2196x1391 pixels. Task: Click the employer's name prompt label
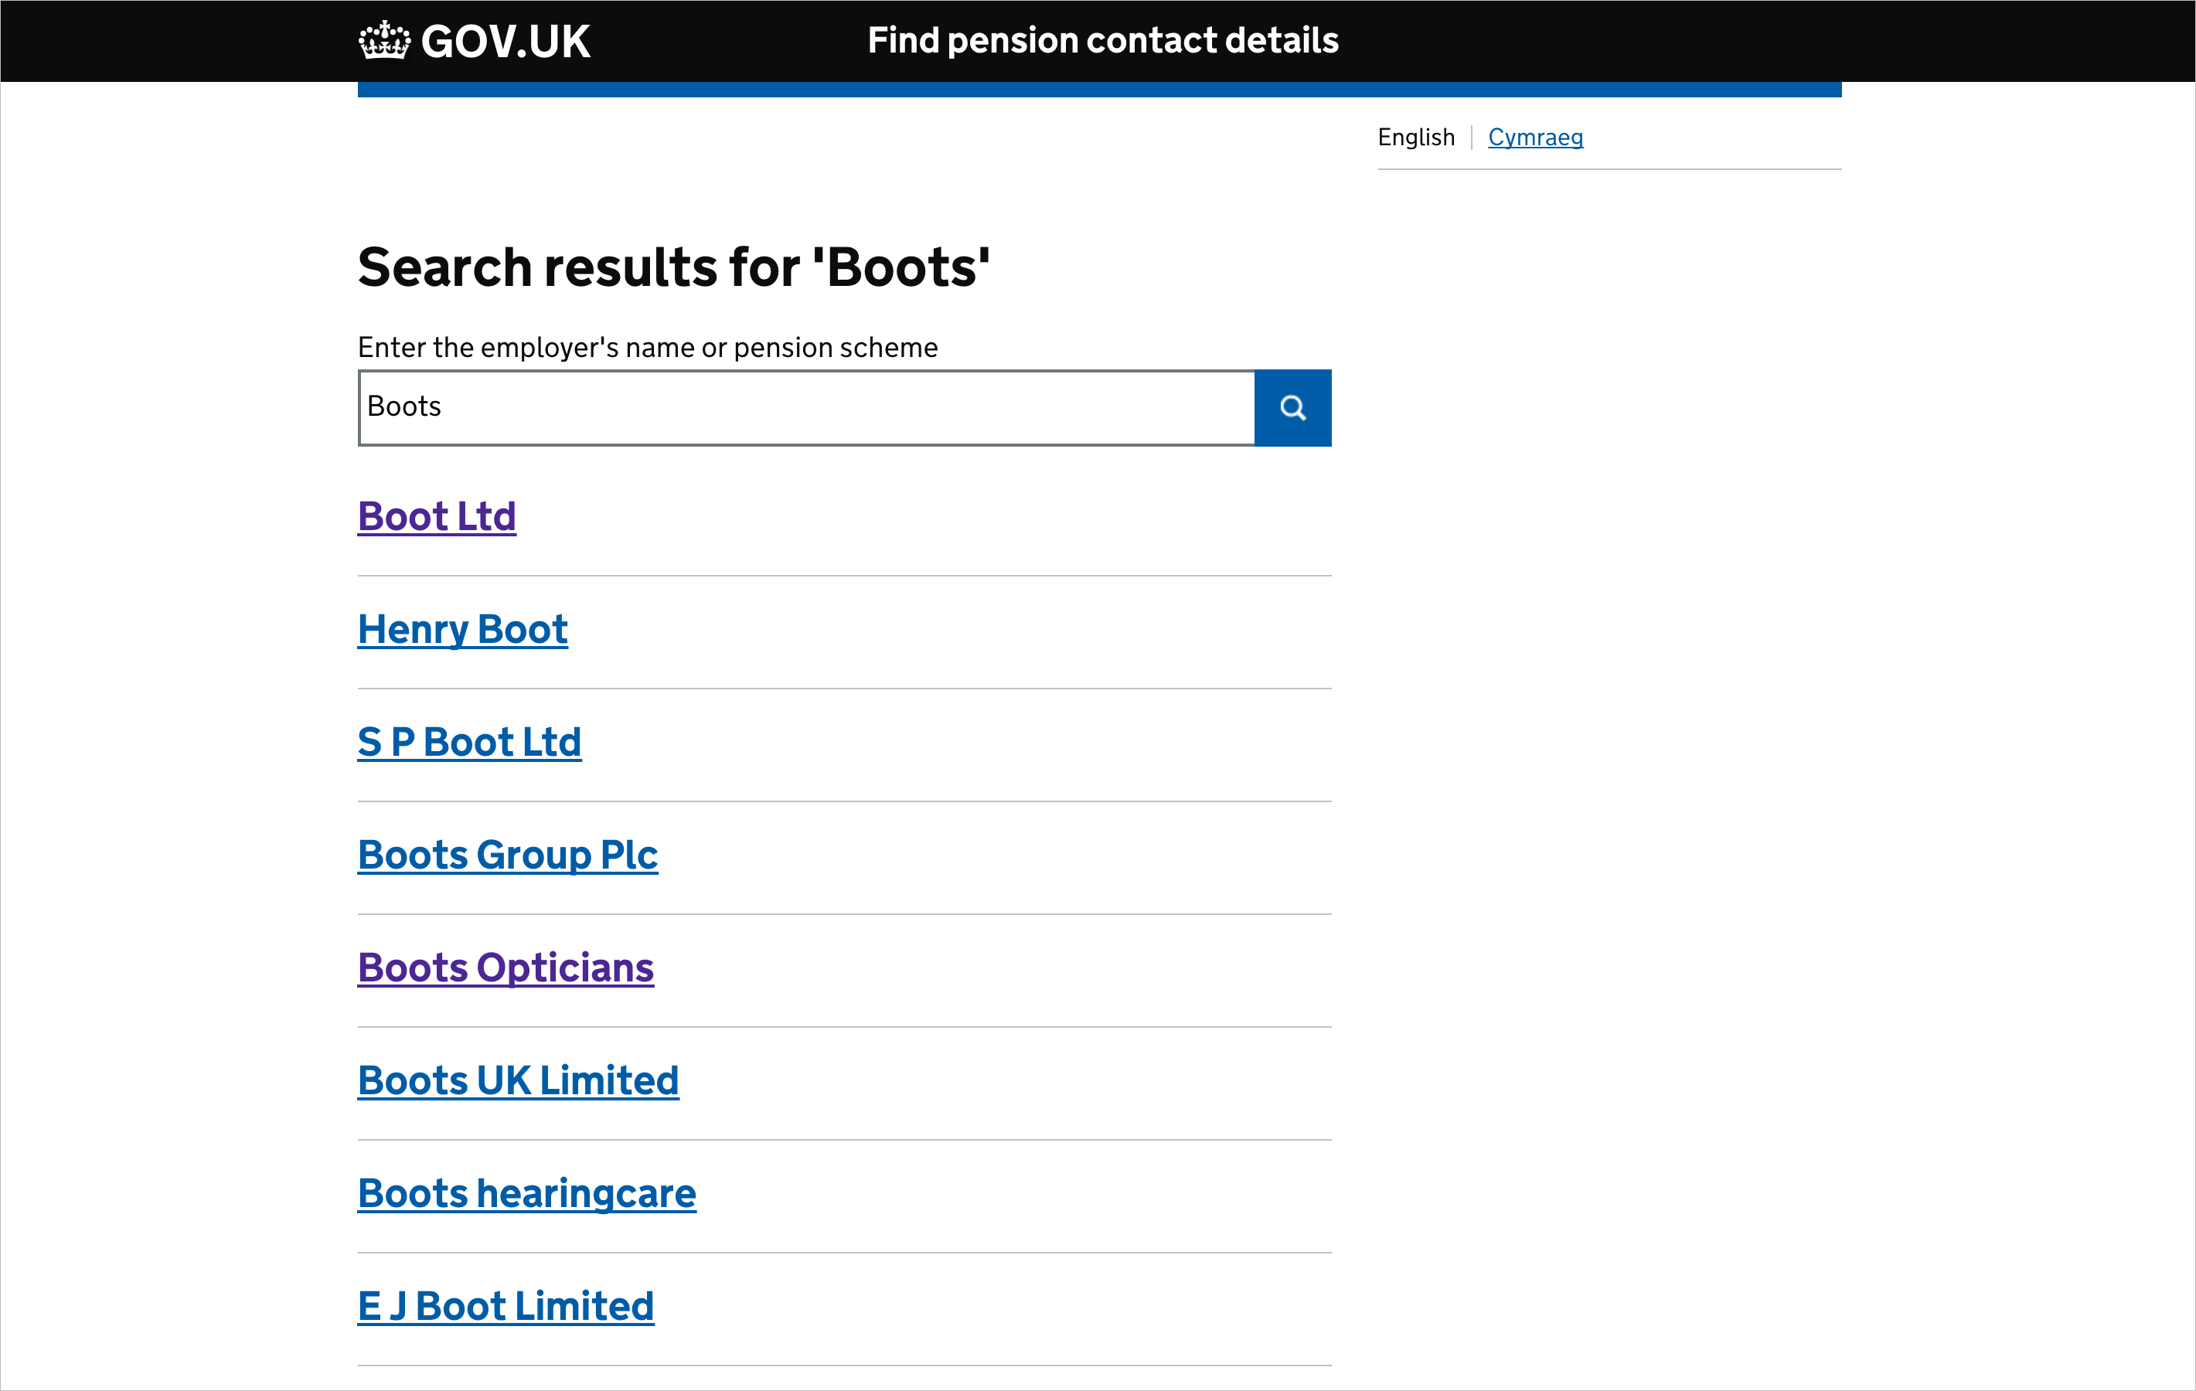(646, 347)
